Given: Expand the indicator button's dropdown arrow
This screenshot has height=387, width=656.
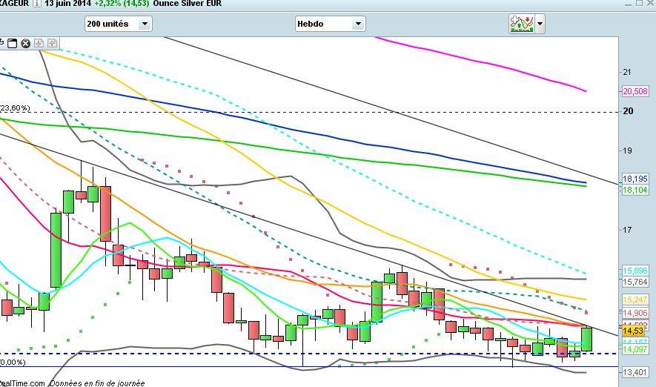Looking at the screenshot, I should (x=540, y=24).
